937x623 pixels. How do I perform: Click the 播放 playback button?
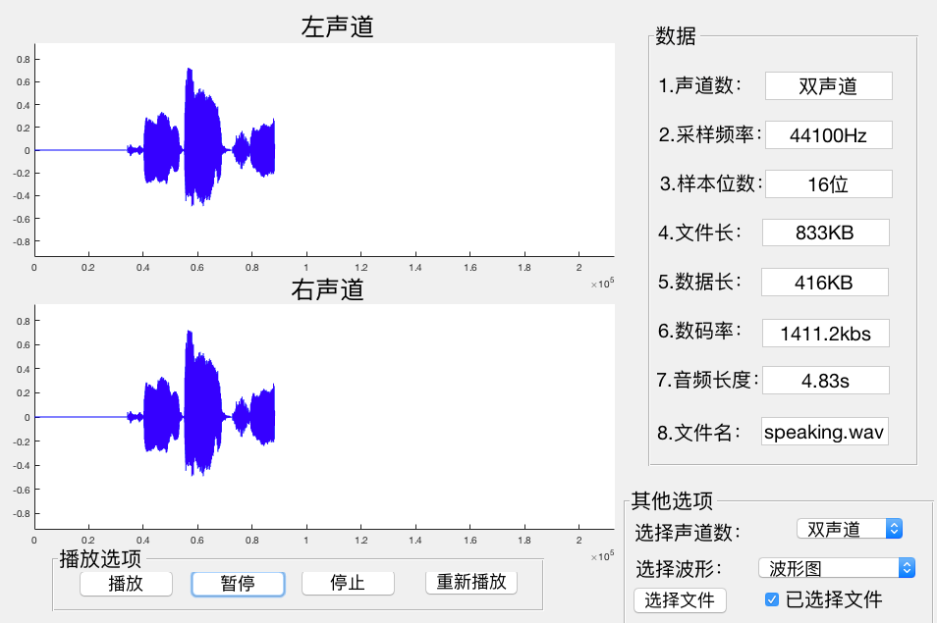tap(126, 583)
